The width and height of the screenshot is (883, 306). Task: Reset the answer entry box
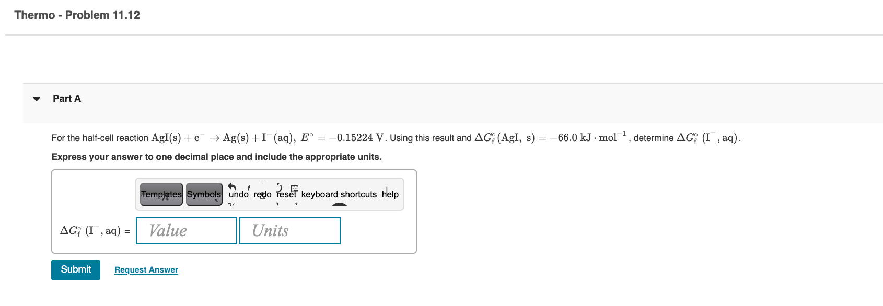286,194
